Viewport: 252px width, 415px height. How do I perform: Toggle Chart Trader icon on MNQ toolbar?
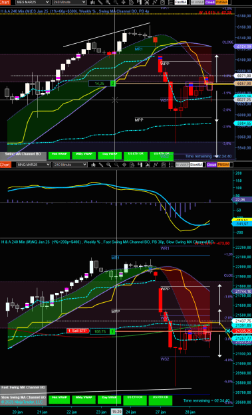click(140, 165)
